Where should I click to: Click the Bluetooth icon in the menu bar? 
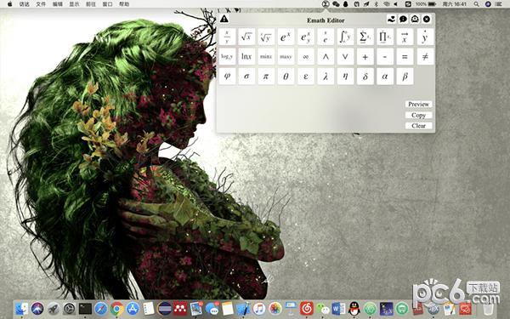click(376, 4)
